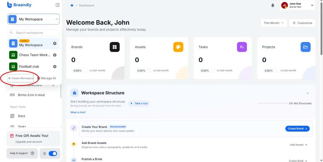The image size is (323, 162).
Task: Collapse the Workspace Structure section
Action: [308, 93]
